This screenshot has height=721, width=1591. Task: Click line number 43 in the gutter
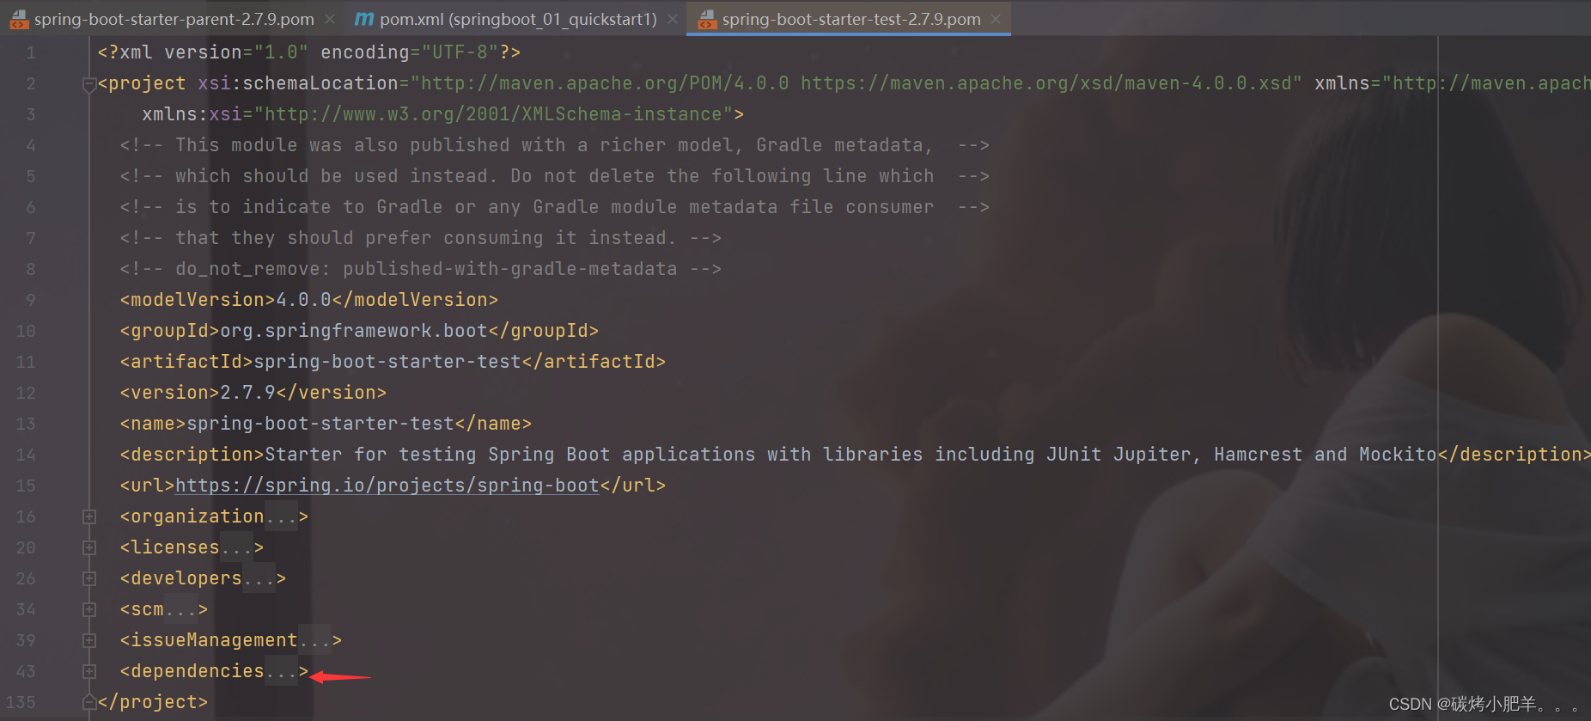[x=26, y=671]
